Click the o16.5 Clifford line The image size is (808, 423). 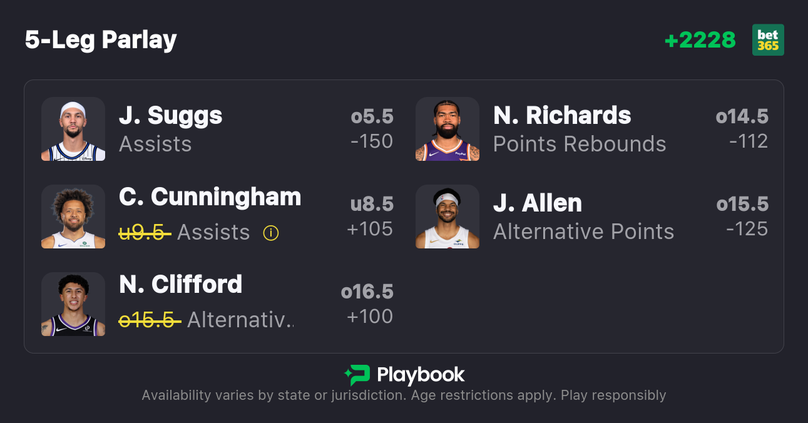[x=367, y=292]
